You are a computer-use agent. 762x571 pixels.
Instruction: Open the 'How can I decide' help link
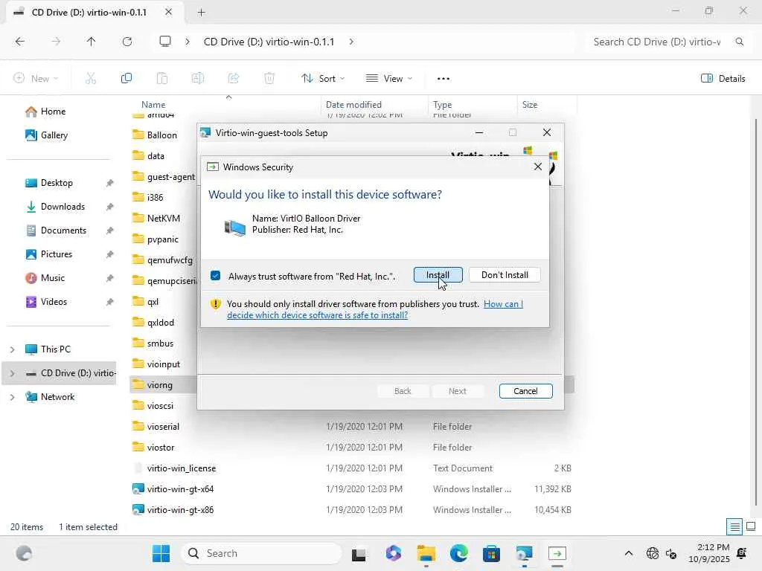[x=375, y=309]
